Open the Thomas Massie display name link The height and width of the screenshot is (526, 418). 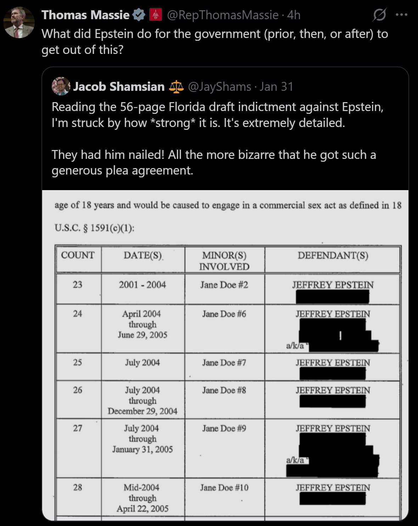[85, 15]
